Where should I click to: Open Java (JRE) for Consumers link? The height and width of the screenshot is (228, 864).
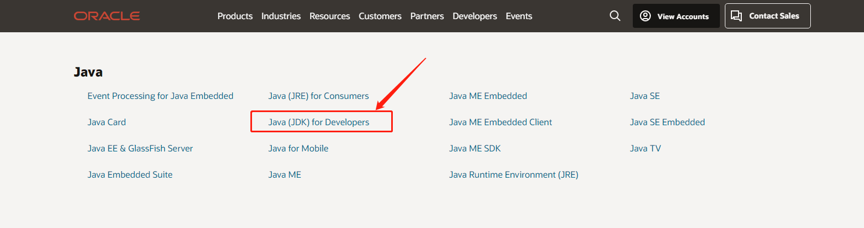coord(319,96)
